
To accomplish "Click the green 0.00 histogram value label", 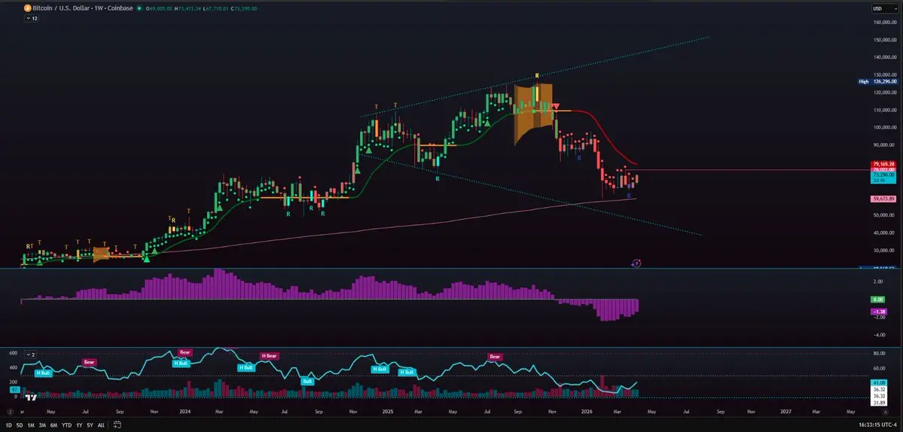I will click(878, 300).
